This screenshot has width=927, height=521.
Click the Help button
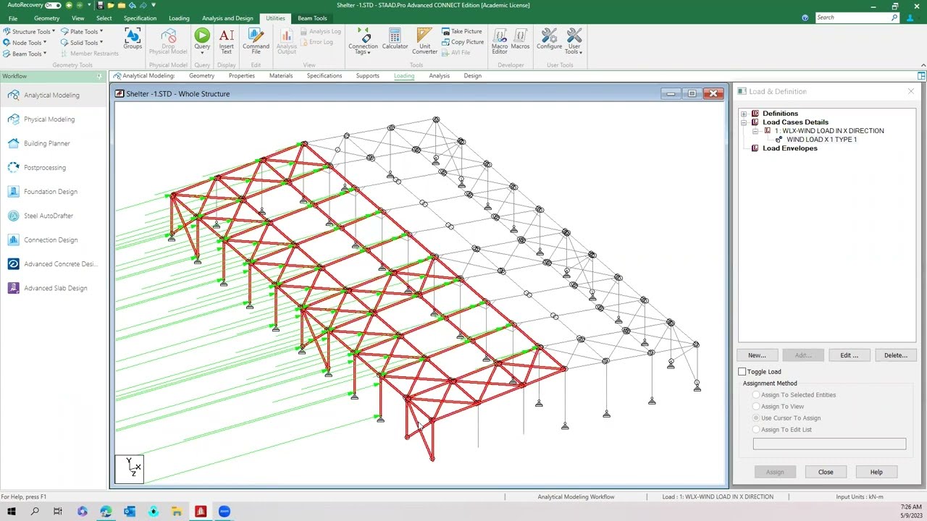click(876, 472)
